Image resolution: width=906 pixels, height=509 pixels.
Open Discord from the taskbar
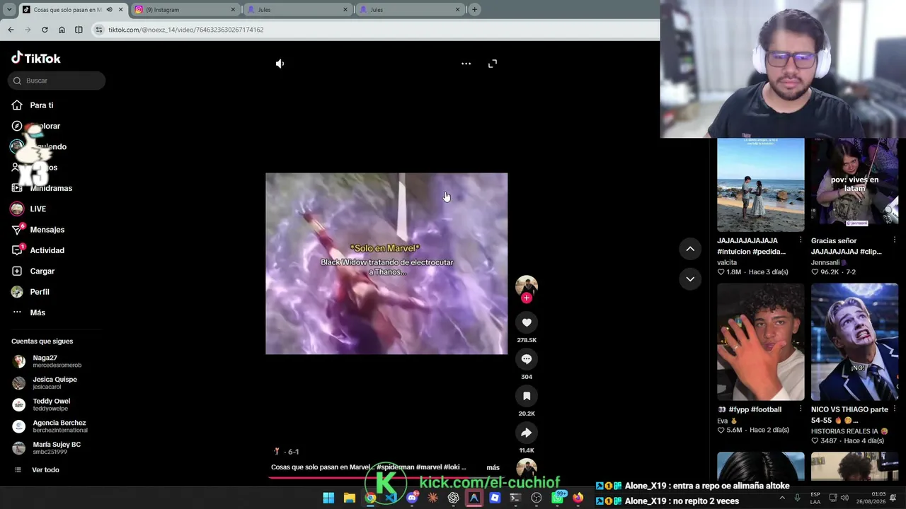tap(412, 498)
